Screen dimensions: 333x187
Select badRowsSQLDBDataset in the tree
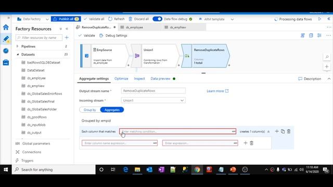(44, 62)
